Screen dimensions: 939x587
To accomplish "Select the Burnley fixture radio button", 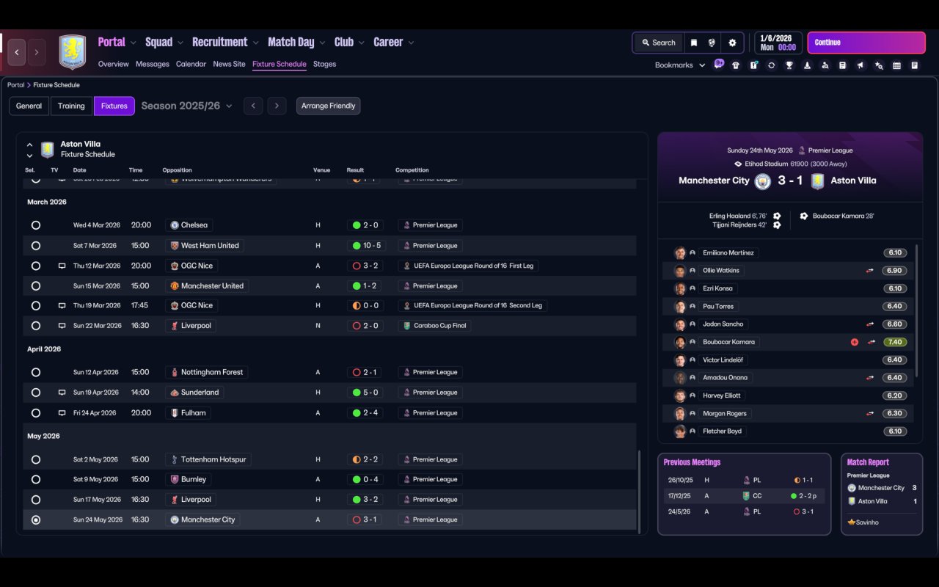I will 36,480.
